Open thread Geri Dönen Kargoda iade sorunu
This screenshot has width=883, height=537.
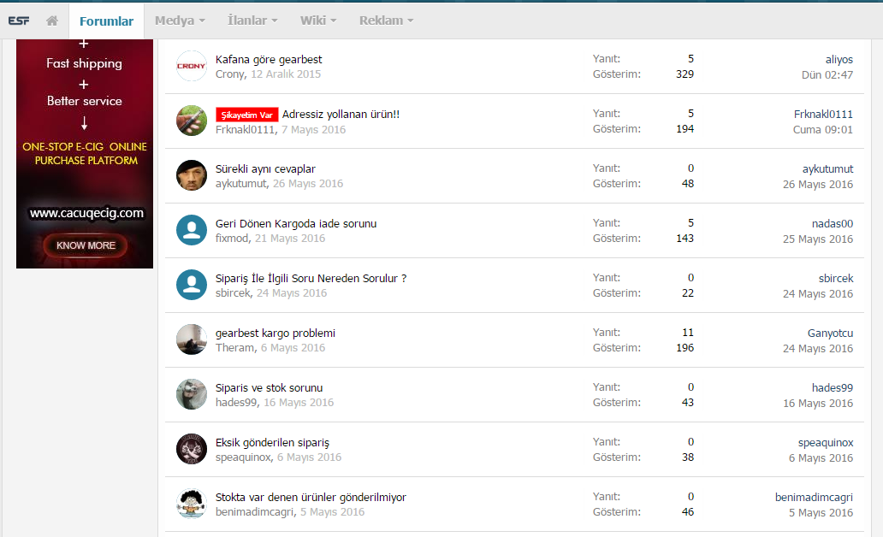[296, 223]
